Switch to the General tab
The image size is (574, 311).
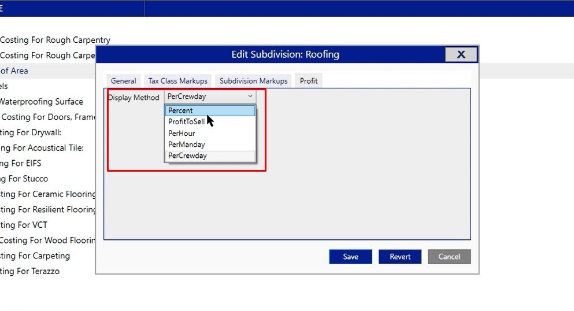[x=123, y=81]
